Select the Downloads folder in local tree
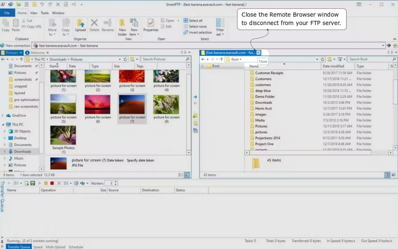The width and height of the screenshot is (398, 249). coord(22,151)
